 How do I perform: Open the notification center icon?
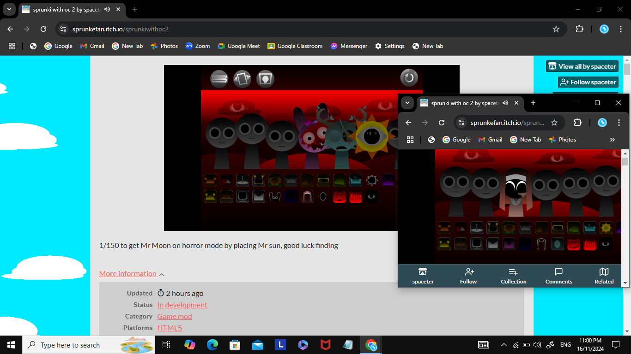[x=616, y=345]
